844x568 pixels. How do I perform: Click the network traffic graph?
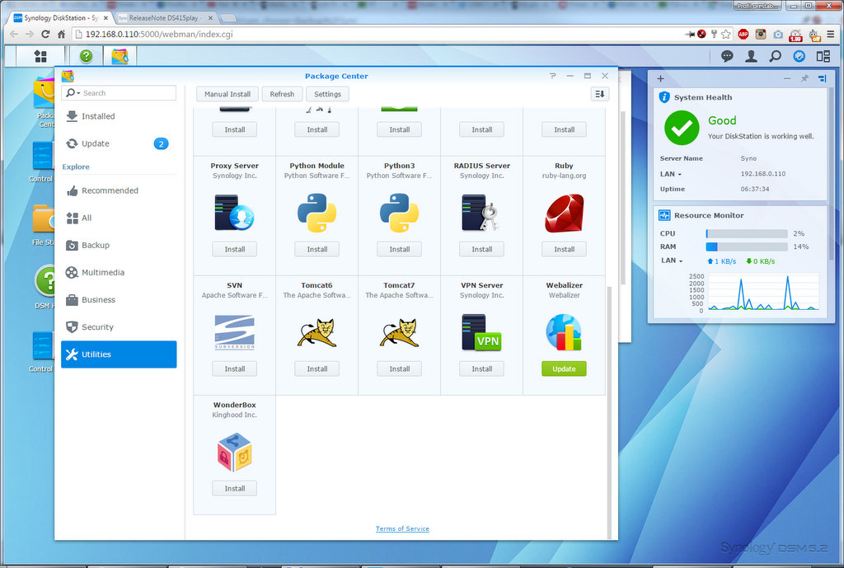pos(764,293)
